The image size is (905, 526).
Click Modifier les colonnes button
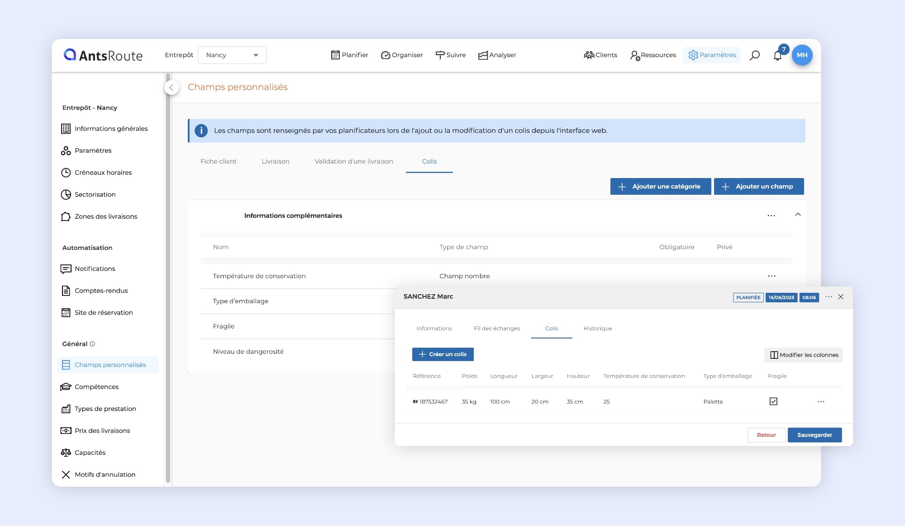coord(804,355)
